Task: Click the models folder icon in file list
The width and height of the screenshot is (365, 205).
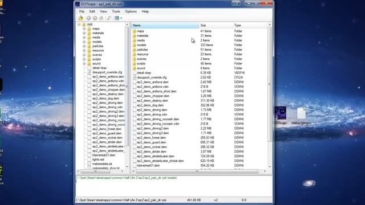Action: click(135, 45)
